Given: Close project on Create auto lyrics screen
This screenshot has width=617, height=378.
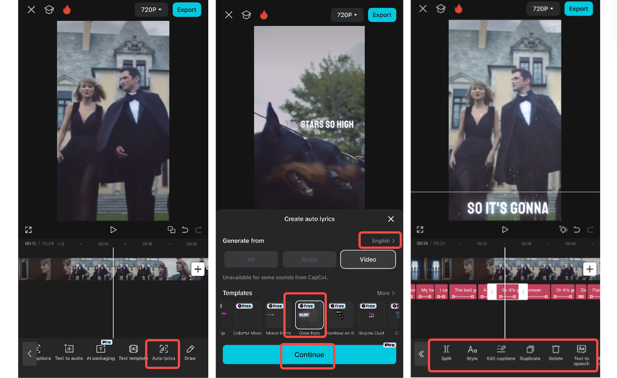Looking at the screenshot, I should point(229,15).
